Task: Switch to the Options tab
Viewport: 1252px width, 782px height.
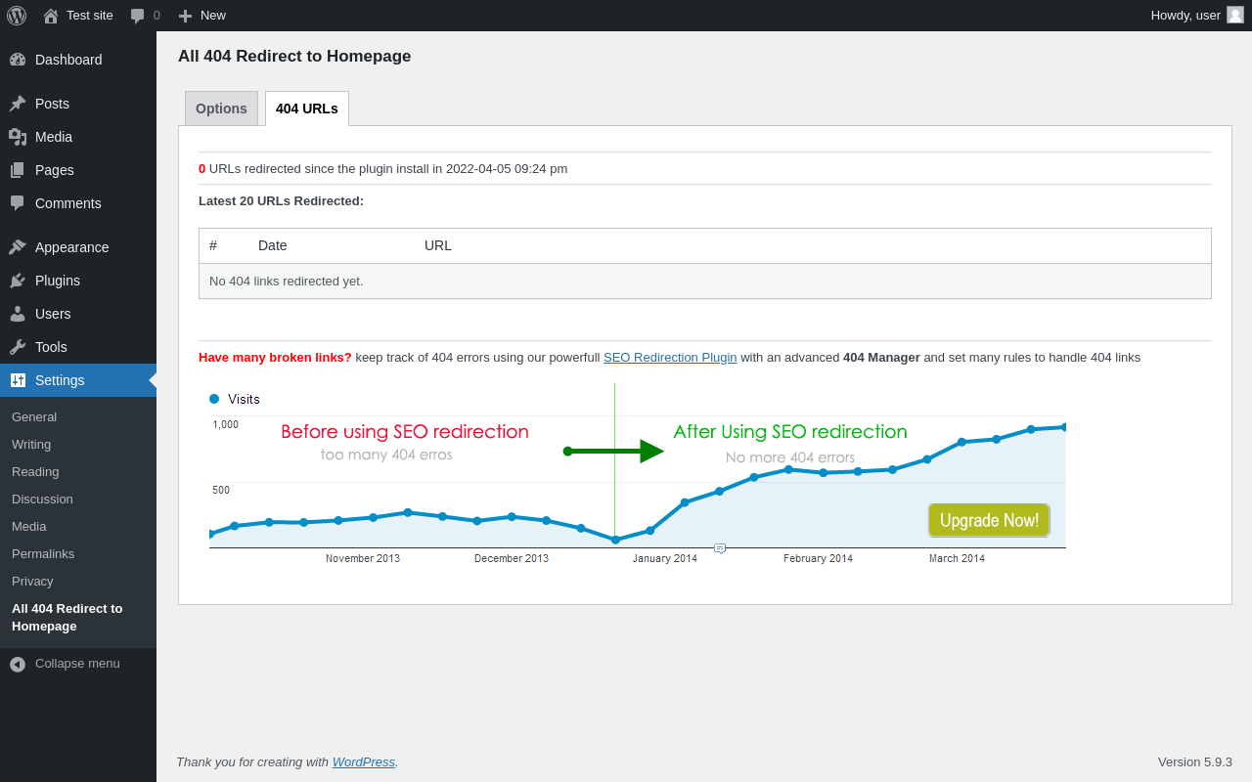Action: [221, 109]
